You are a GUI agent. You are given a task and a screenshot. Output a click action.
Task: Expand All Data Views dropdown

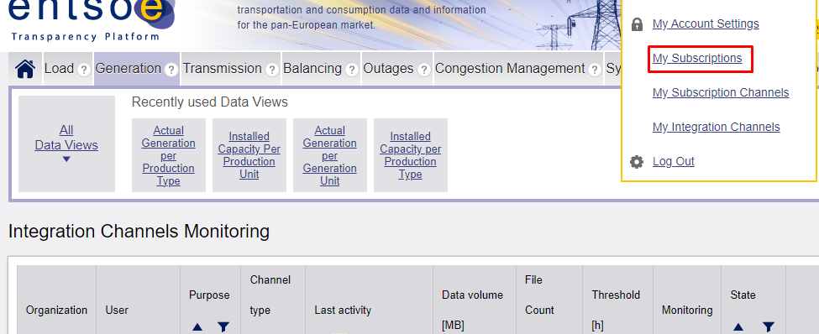(x=66, y=144)
